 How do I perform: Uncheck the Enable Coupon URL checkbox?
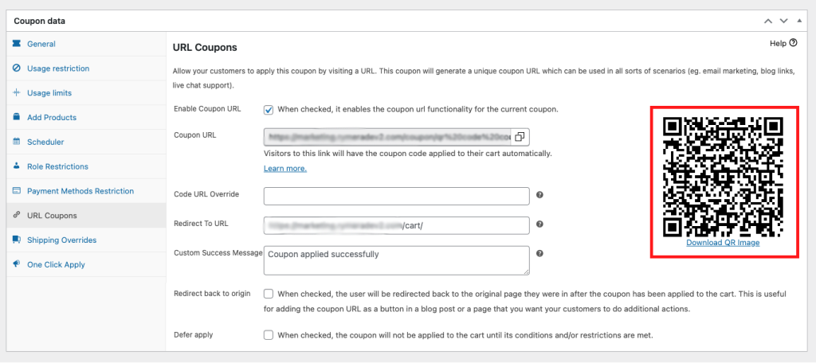pyautogui.click(x=269, y=110)
